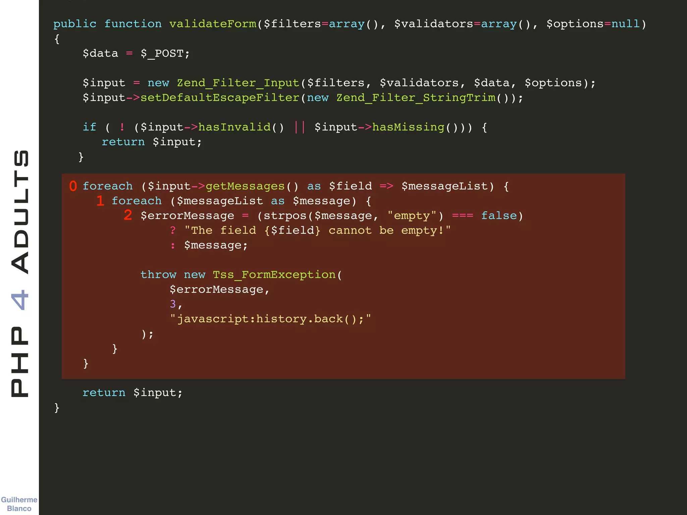The image size is (687, 515).
Task: Click the vertical 'PHP 4 ADULTS' title
Action: tap(19, 273)
